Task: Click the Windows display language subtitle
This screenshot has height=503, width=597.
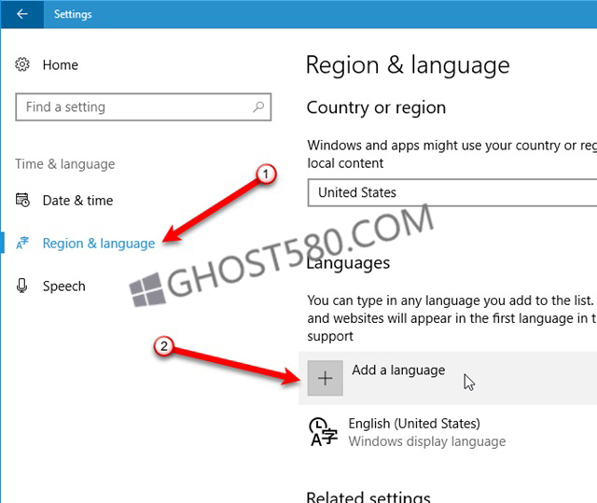Action: pyautogui.click(x=427, y=441)
